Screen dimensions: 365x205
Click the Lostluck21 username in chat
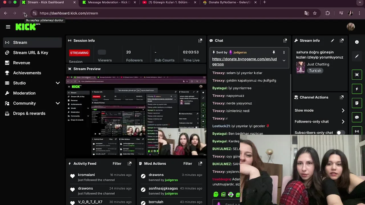[x=221, y=126]
